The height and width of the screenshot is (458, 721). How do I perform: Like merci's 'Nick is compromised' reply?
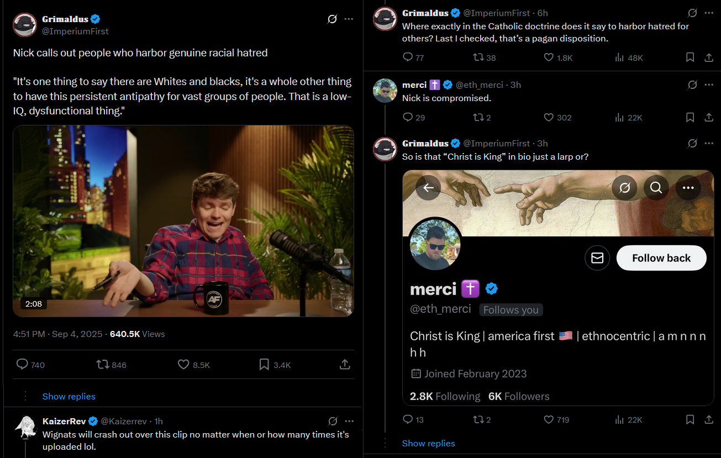pyautogui.click(x=549, y=117)
